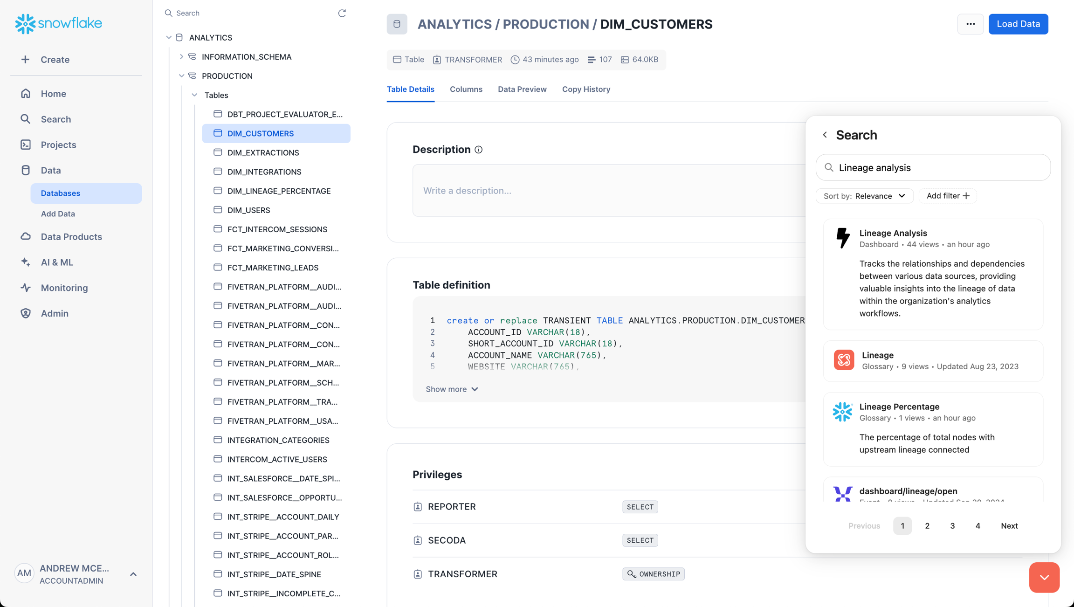Open the Sort by Relevance dropdown
This screenshot has width=1074, height=607.
864,196
